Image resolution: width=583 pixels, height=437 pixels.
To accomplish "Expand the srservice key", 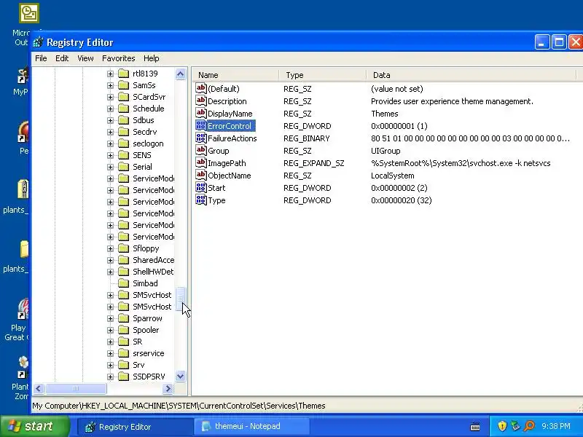I will tap(110, 353).
